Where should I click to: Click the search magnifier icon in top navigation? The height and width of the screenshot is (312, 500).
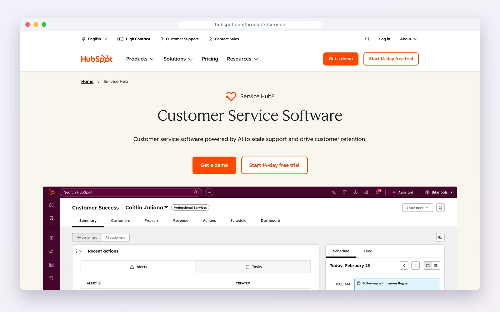[367, 39]
